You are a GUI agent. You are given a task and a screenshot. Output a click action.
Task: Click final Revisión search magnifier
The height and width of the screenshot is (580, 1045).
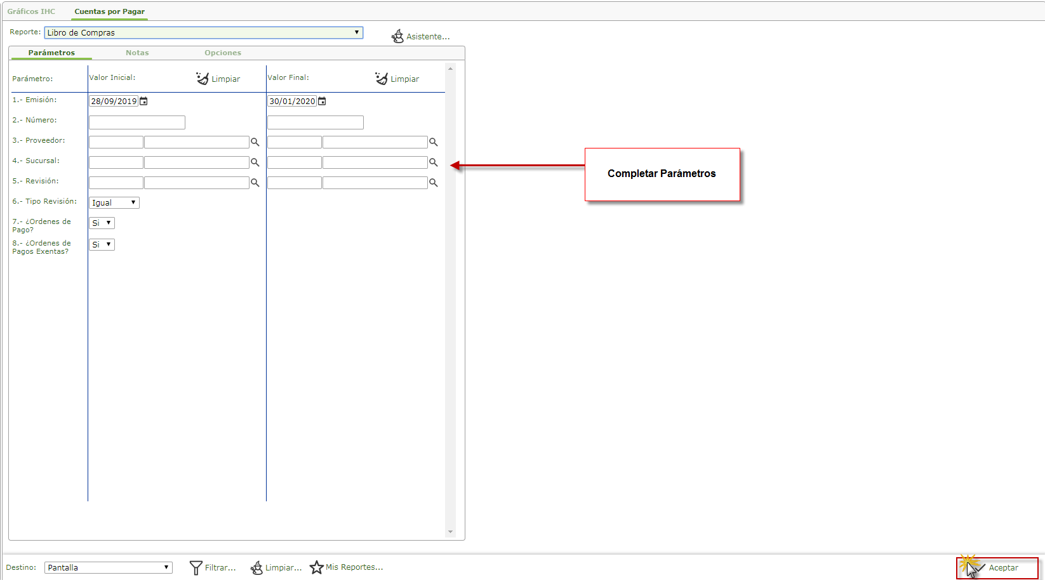[434, 183]
